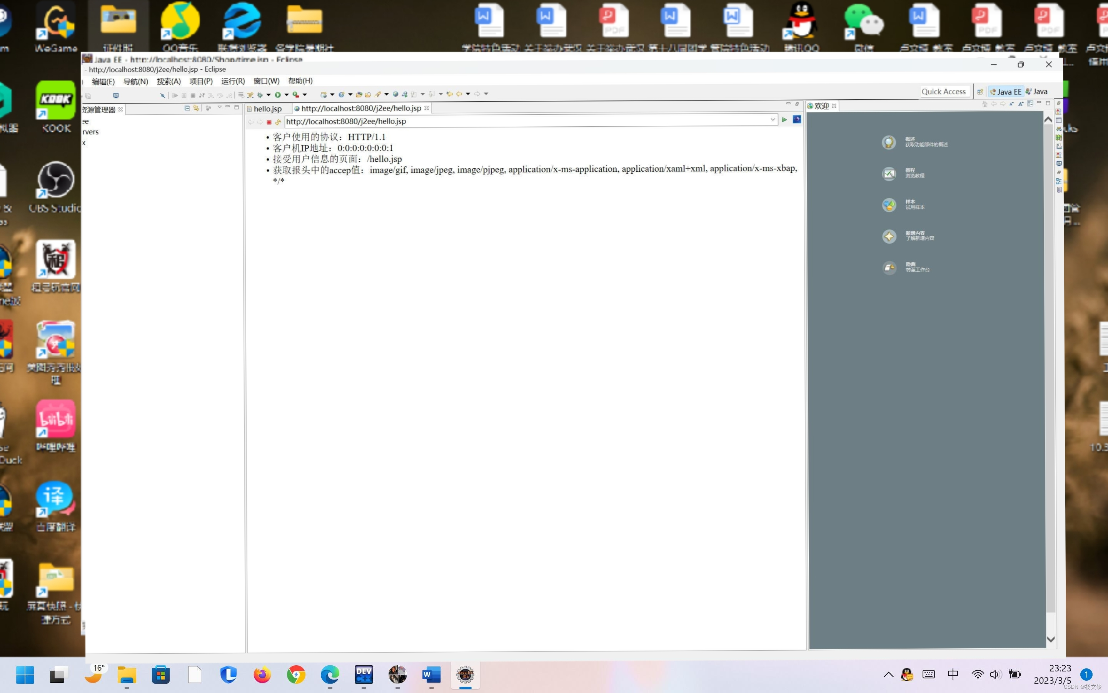
Task: Open the URL address history dropdown
Action: pyautogui.click(x=773, y=120)
